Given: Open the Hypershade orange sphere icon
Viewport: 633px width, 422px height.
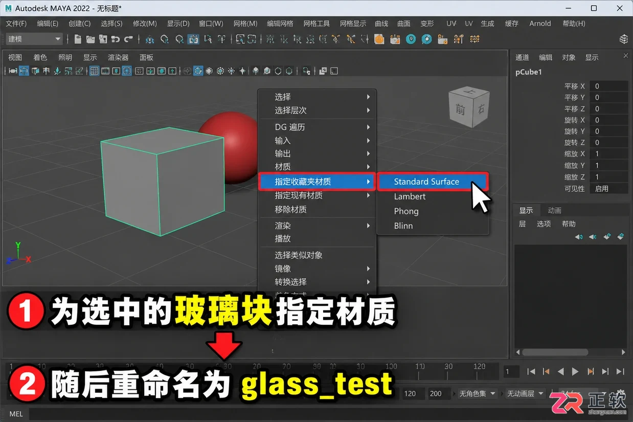Looking at the screenshot, I should [x=379, y=39].
